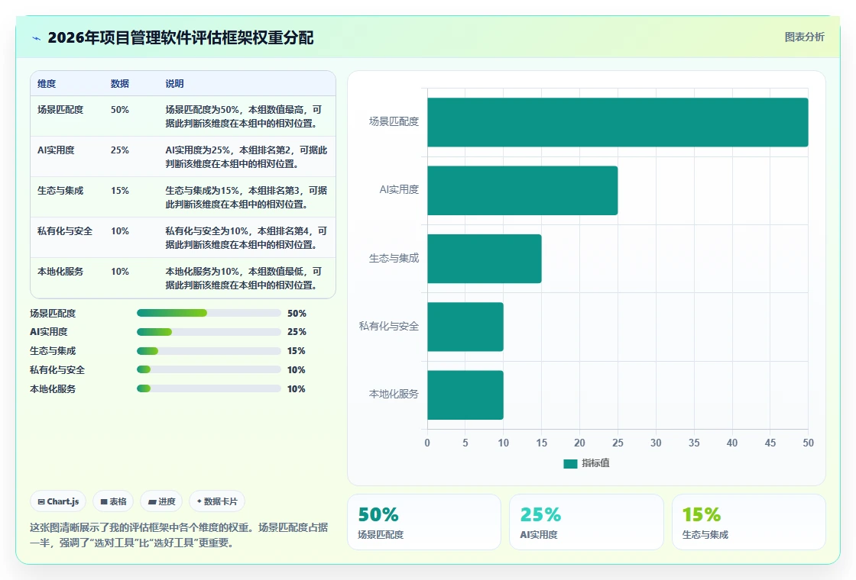This screenshot has width=856, height=580.
Task: Click the 说明 column header
Action: (x=175, y=83)
